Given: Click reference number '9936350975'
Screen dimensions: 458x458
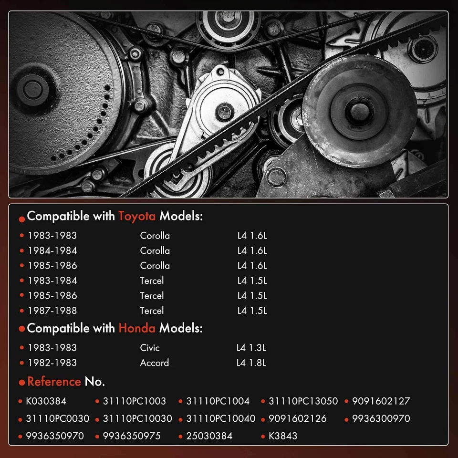Looking at the screenshot, I should click(x=132, y=436).
